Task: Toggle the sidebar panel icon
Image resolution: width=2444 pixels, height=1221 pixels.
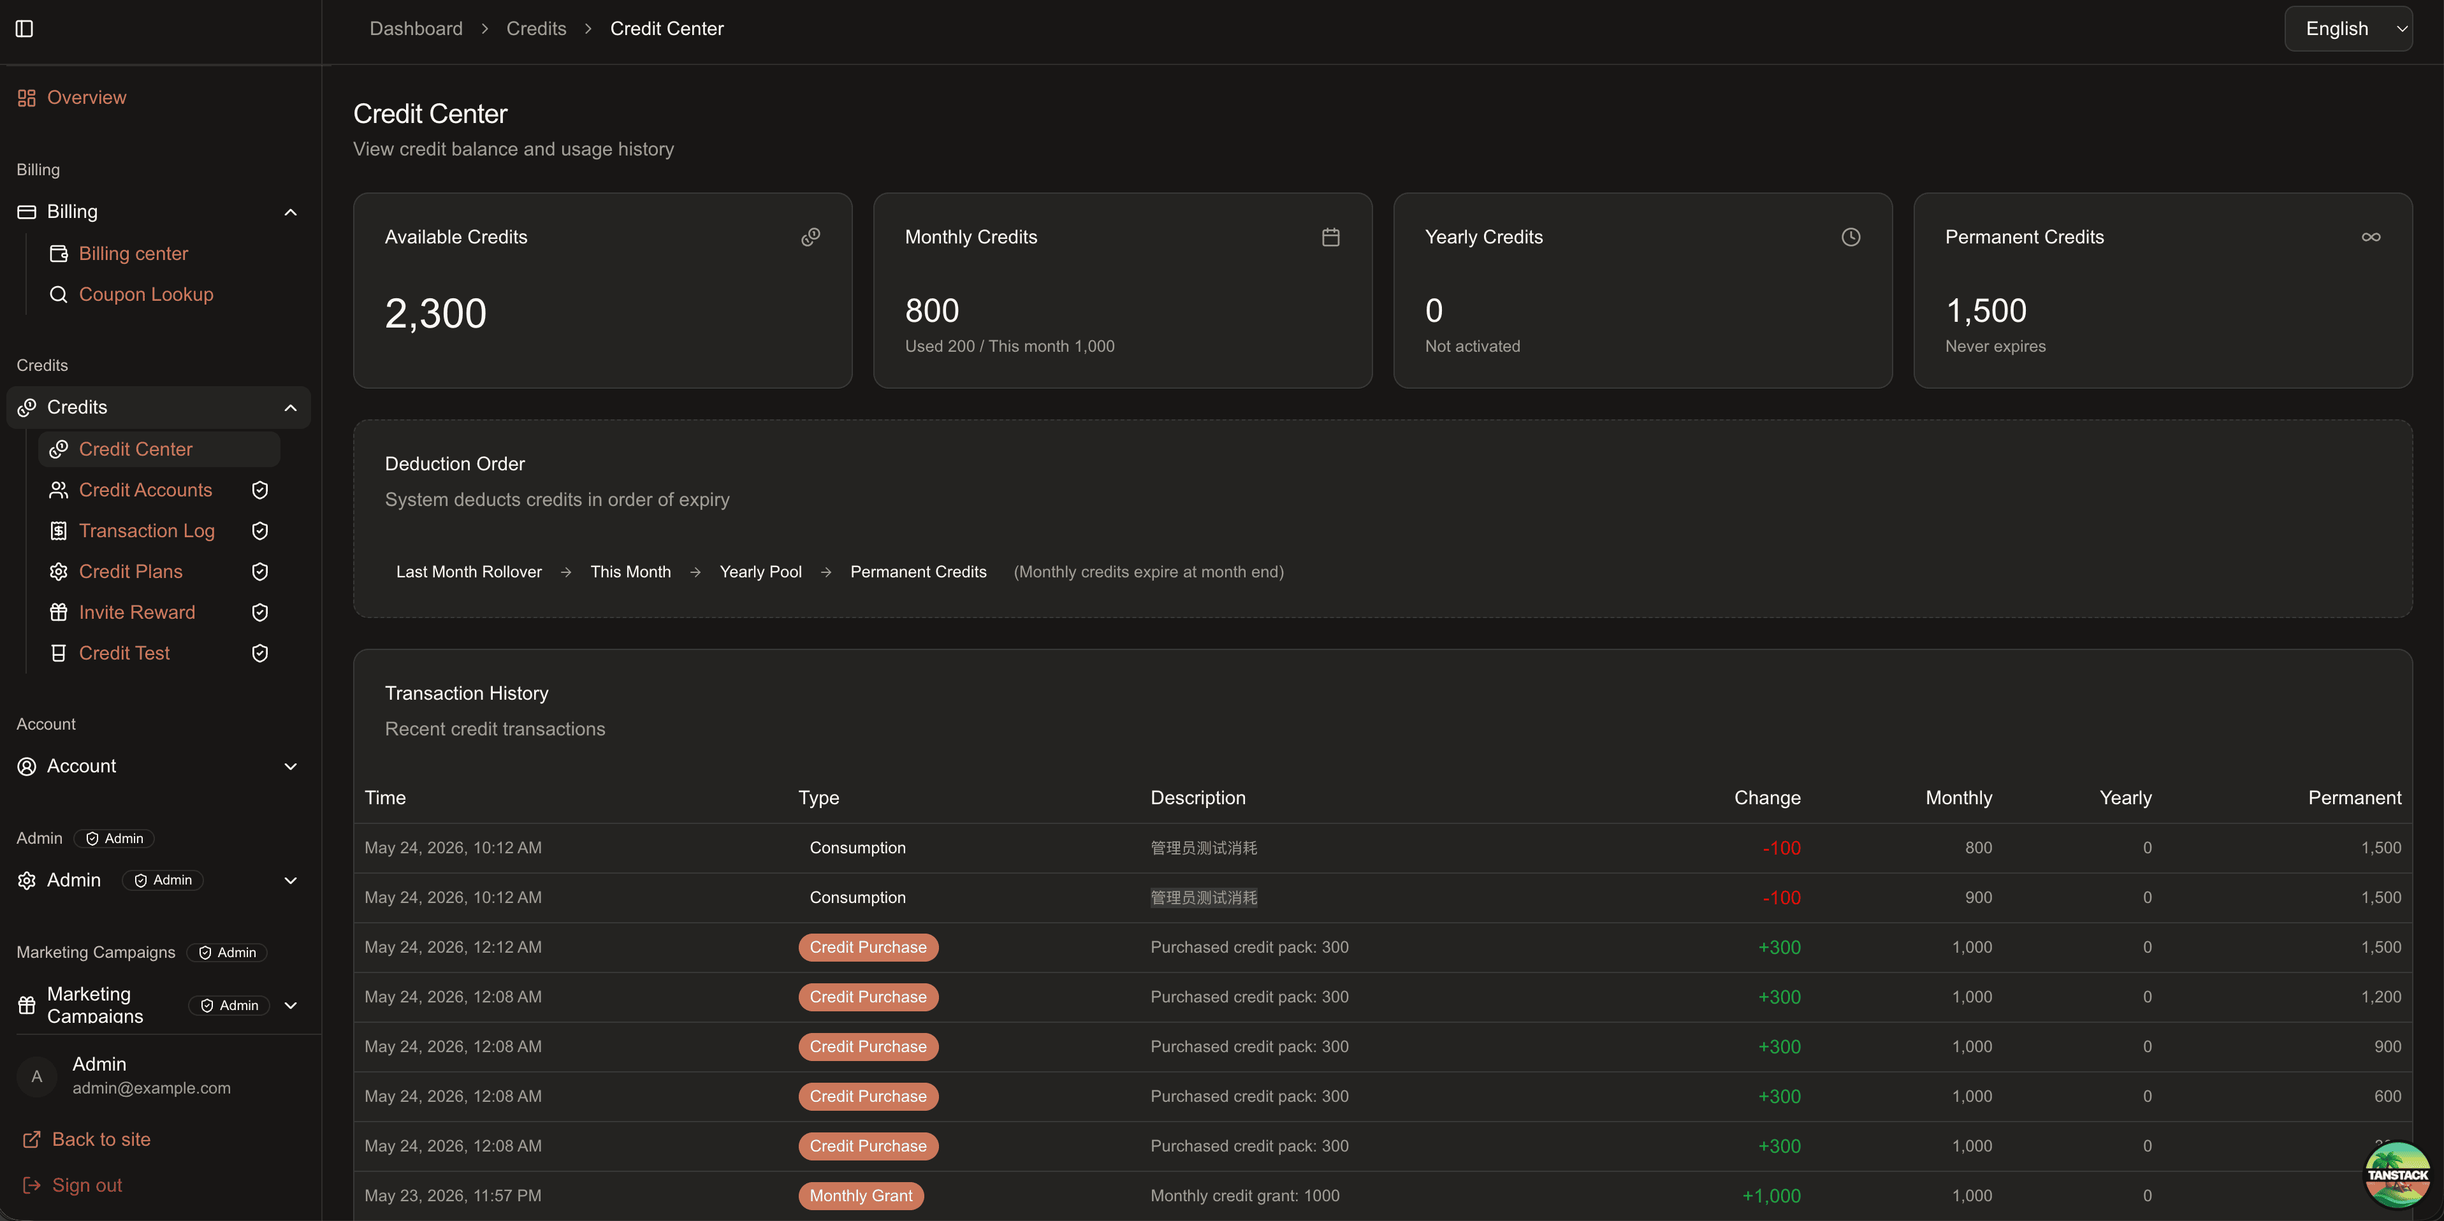Action: 25,29
